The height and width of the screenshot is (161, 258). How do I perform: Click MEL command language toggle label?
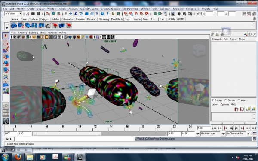click(9, 139)
